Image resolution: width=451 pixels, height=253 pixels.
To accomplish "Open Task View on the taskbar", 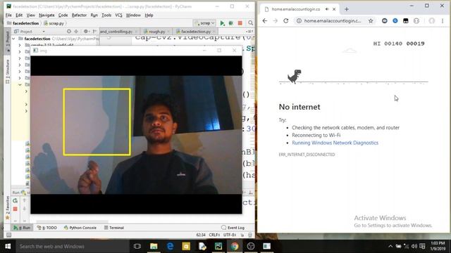I will point(137,247).
